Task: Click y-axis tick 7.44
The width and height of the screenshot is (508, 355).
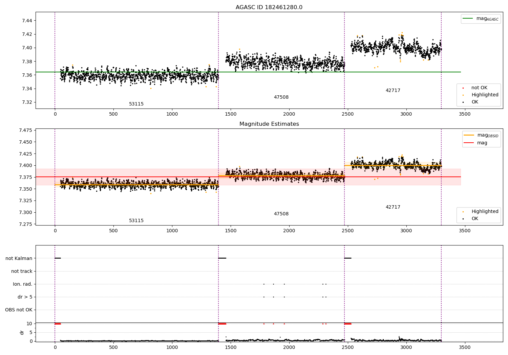Action: tap(27, 21)
